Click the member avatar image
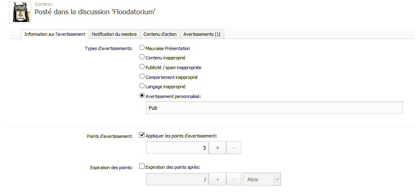The height and width of the screenshot is (194, 416). 19,12
